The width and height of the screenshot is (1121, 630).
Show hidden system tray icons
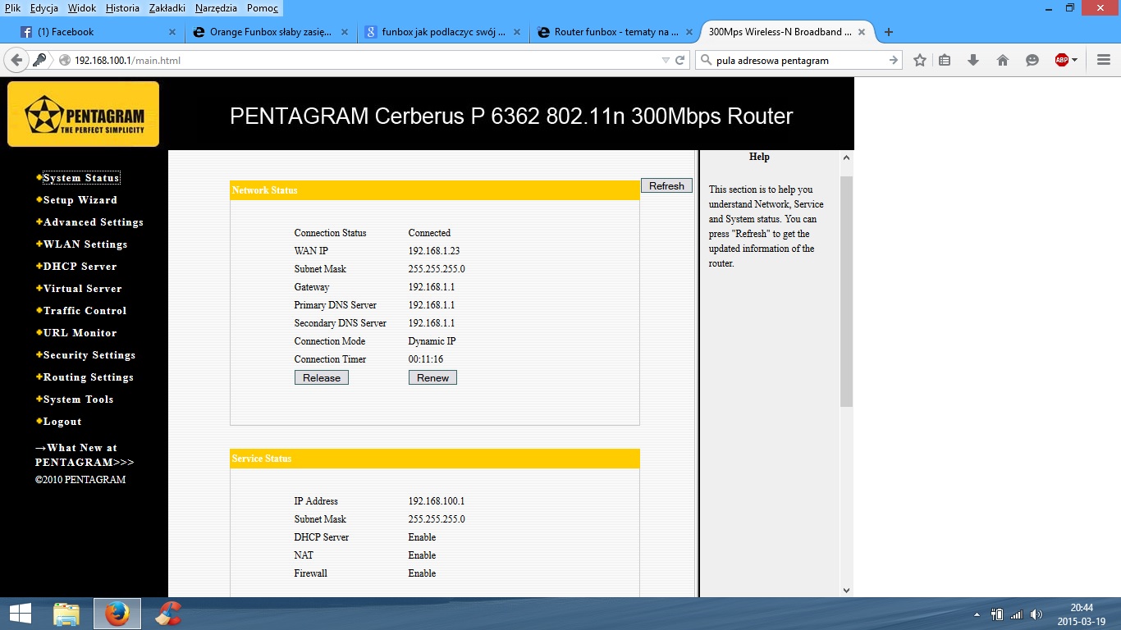pos(977,614)
